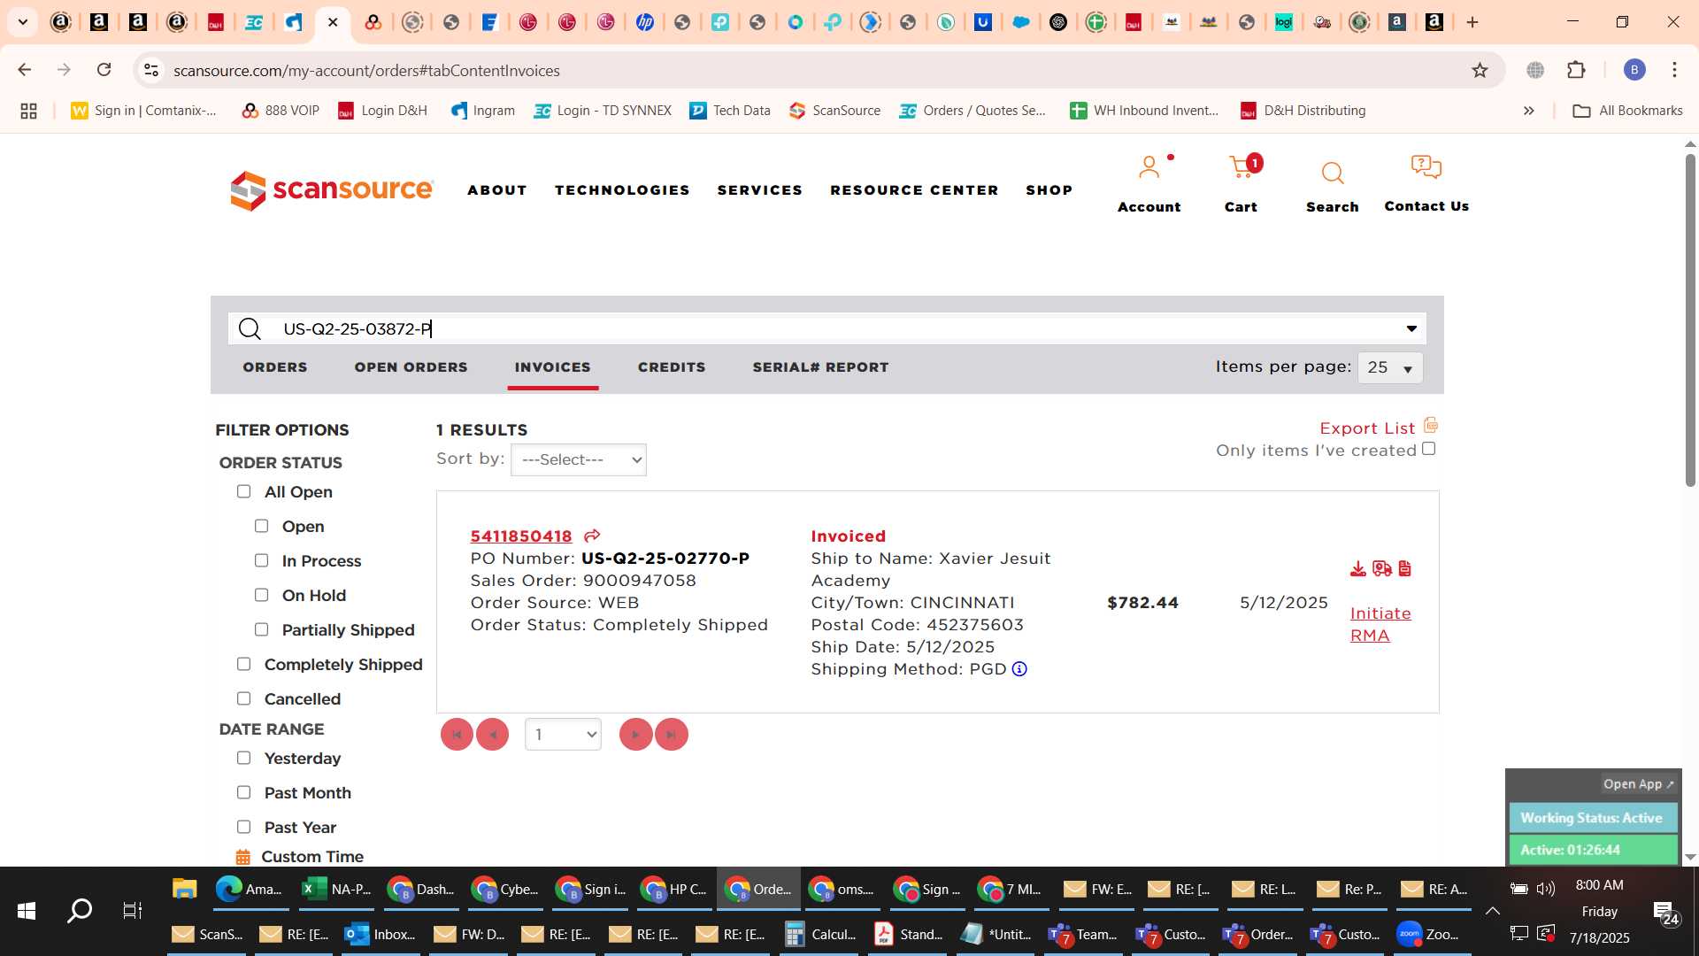Switch to the Open Orders tab
Image resolution: width=1699 pixels, height=956 pixels.
pyautogui.click(x=411, y=367)
